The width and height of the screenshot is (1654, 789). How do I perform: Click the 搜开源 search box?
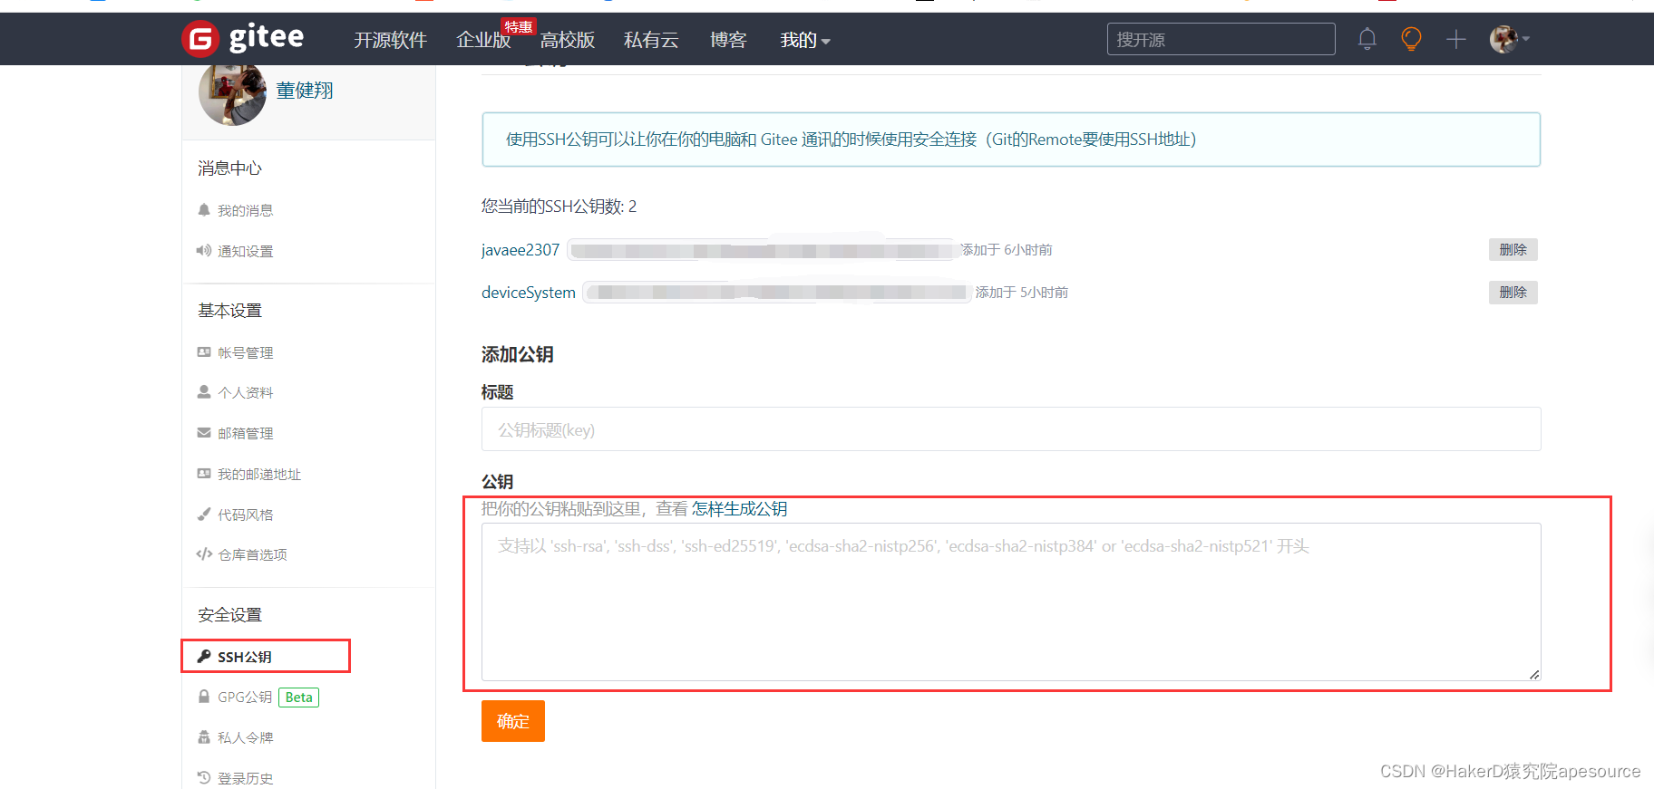[x=1221, y=39]
